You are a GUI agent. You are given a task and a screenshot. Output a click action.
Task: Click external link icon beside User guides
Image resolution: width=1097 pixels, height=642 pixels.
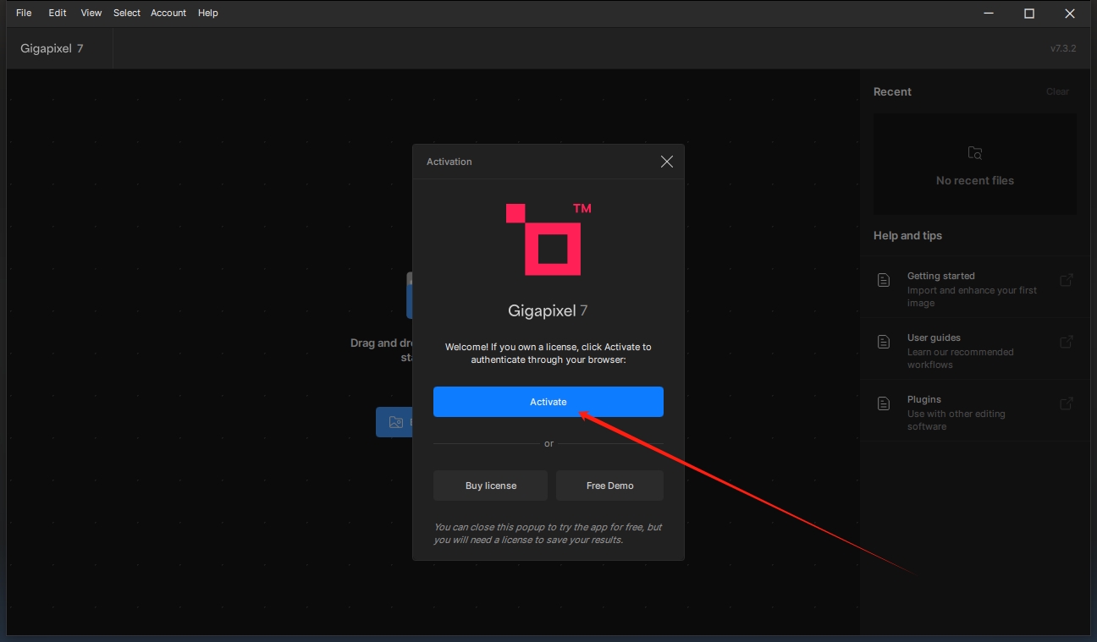1067,342
